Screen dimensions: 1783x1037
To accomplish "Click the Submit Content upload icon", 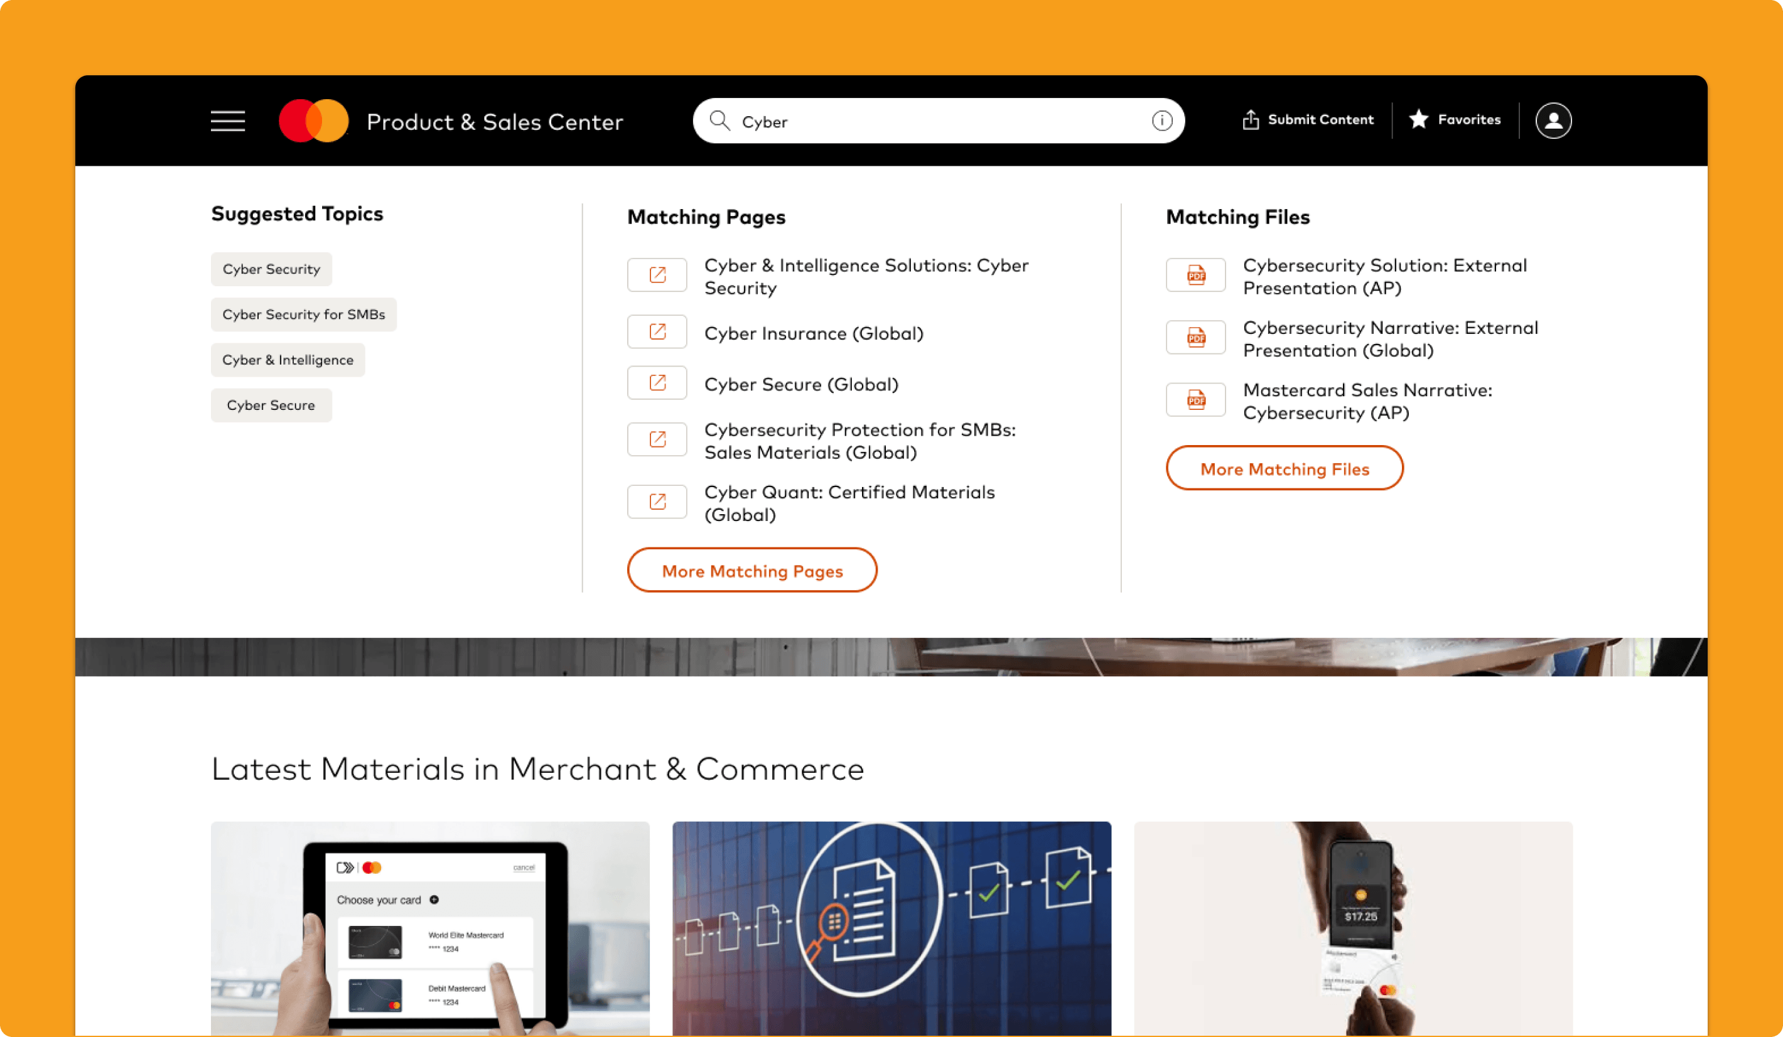I will pos(1250,121).
